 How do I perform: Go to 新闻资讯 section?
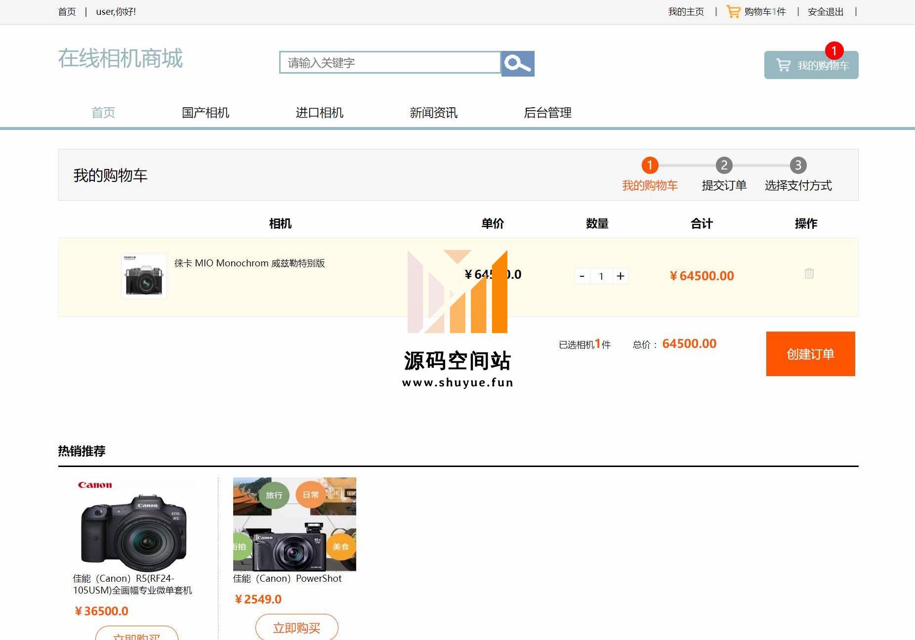(x=433, y=113)
